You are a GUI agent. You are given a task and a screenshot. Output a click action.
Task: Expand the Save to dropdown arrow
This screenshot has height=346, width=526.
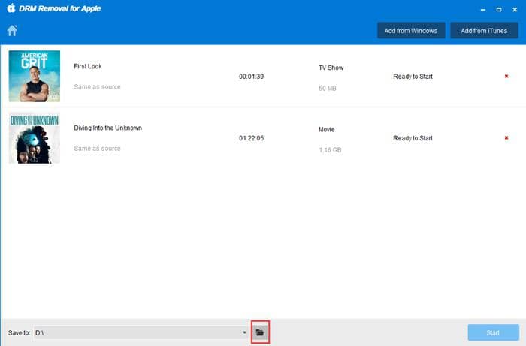244,332
